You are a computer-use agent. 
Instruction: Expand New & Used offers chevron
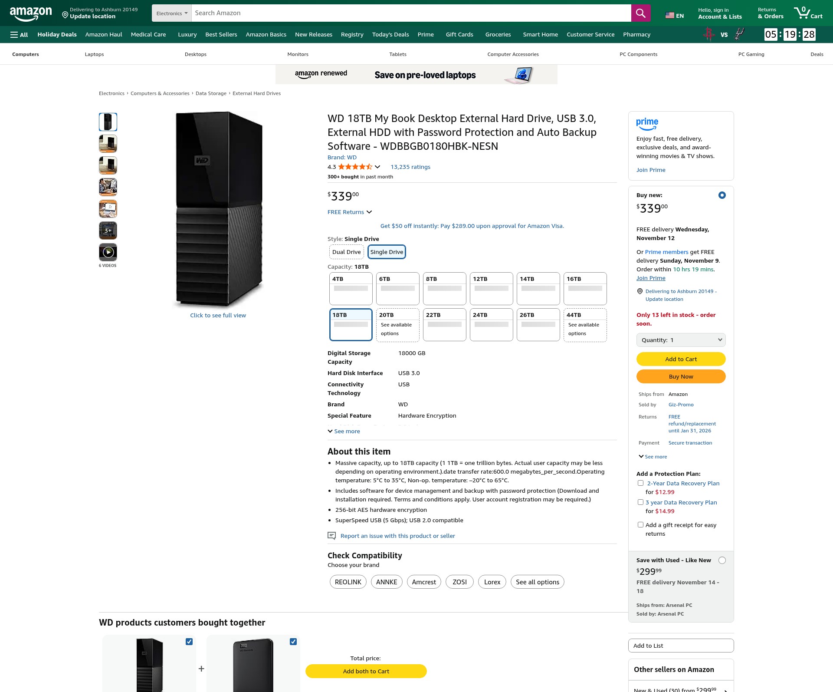click(x=726, y=690)
